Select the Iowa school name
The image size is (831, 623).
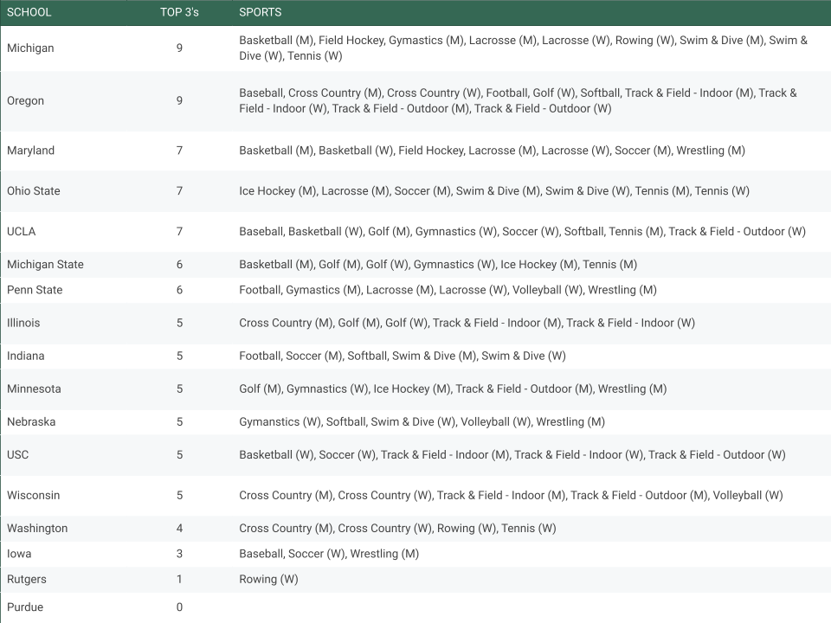coord(19,554)
